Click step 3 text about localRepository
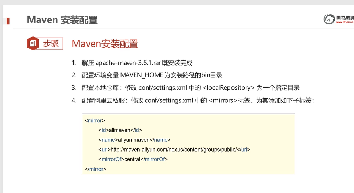This screenshot has width=354, height=193. click(x=190, y=88)
